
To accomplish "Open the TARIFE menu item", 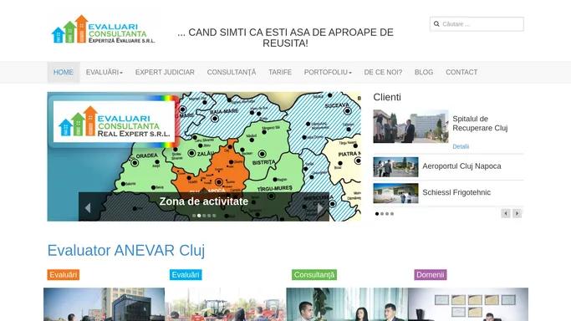I will click(280, 72).
